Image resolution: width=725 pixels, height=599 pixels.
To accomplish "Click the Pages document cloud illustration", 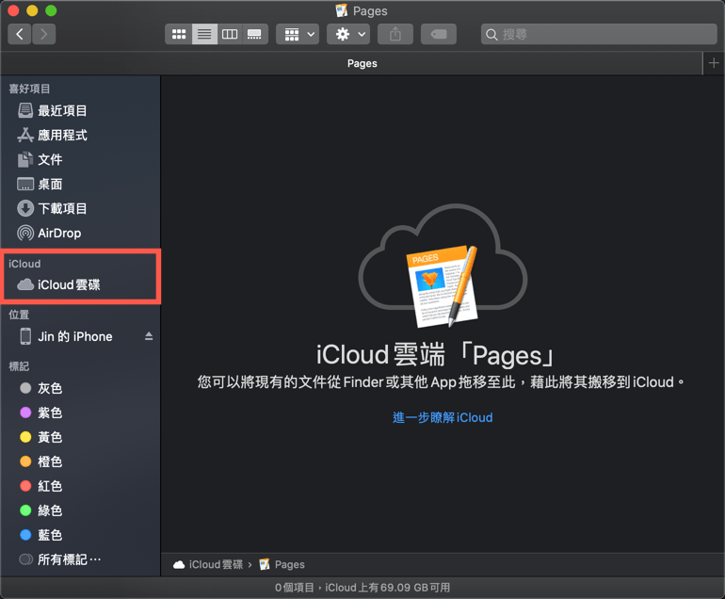I will [x=443, y=266].
